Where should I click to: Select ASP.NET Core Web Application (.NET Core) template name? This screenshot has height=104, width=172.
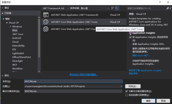[74, 22]
